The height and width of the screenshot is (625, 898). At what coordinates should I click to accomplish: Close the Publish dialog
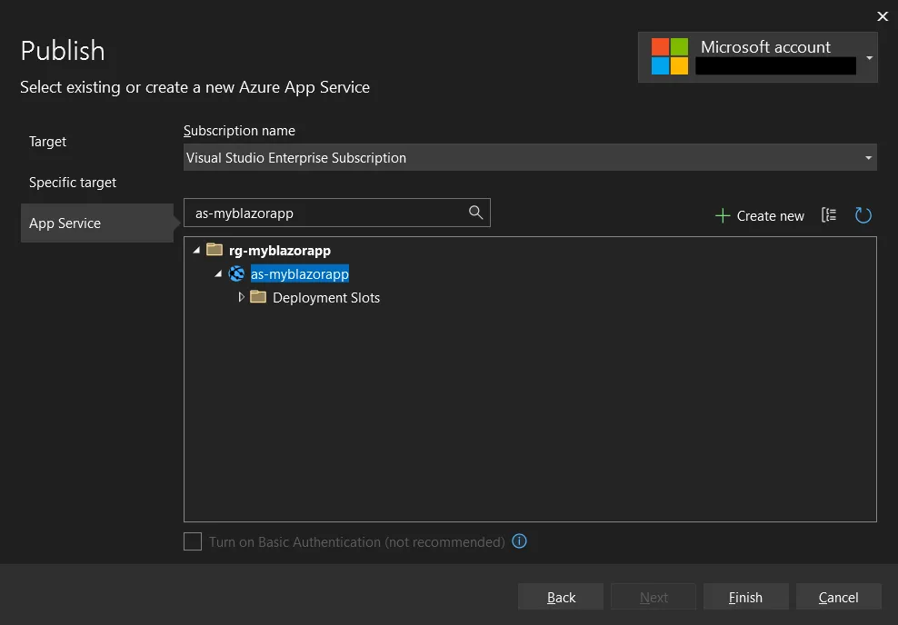point(883,16)
